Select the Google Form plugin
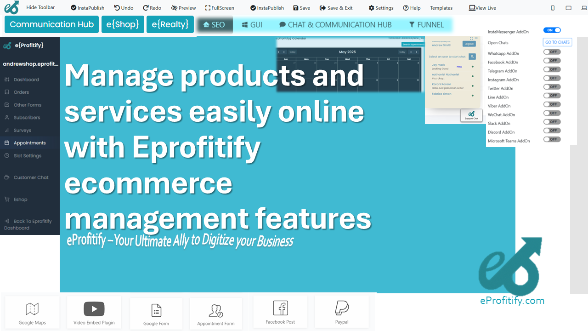This screenshot has width=588, height=331. [x=156, y=314]
